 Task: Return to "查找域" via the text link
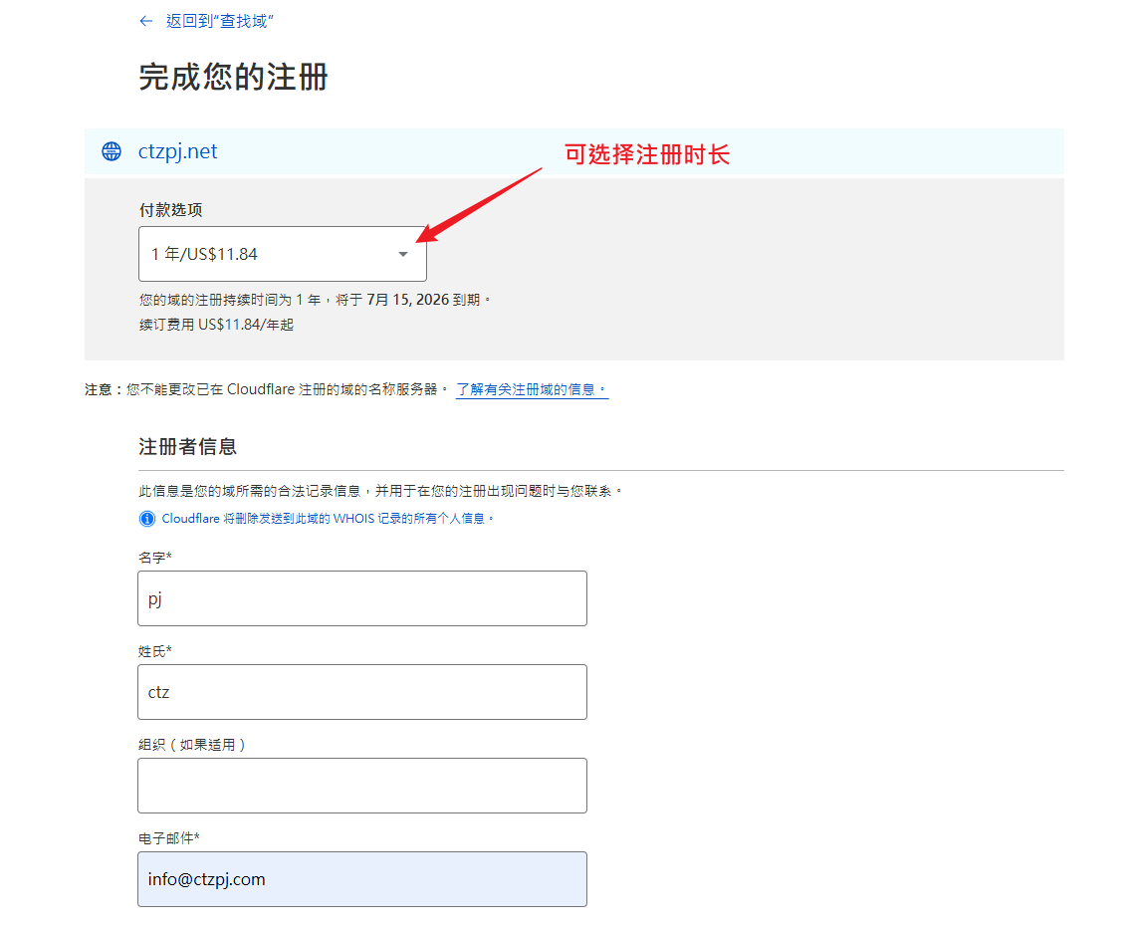coord(220,21)
